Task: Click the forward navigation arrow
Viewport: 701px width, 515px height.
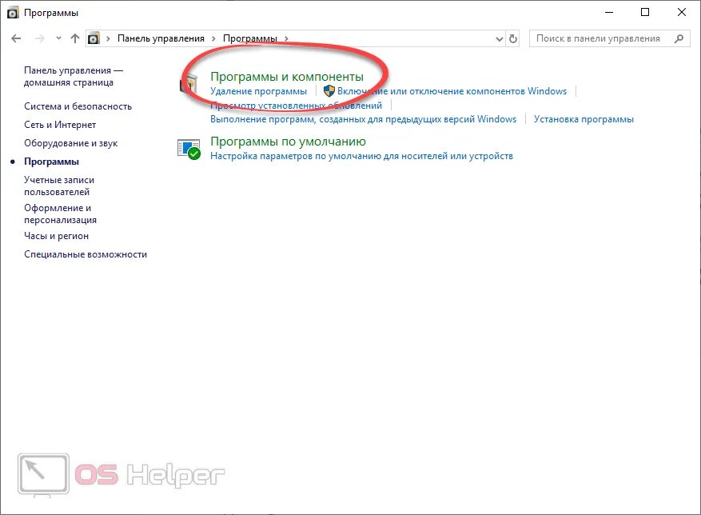Action: point(40,38)
